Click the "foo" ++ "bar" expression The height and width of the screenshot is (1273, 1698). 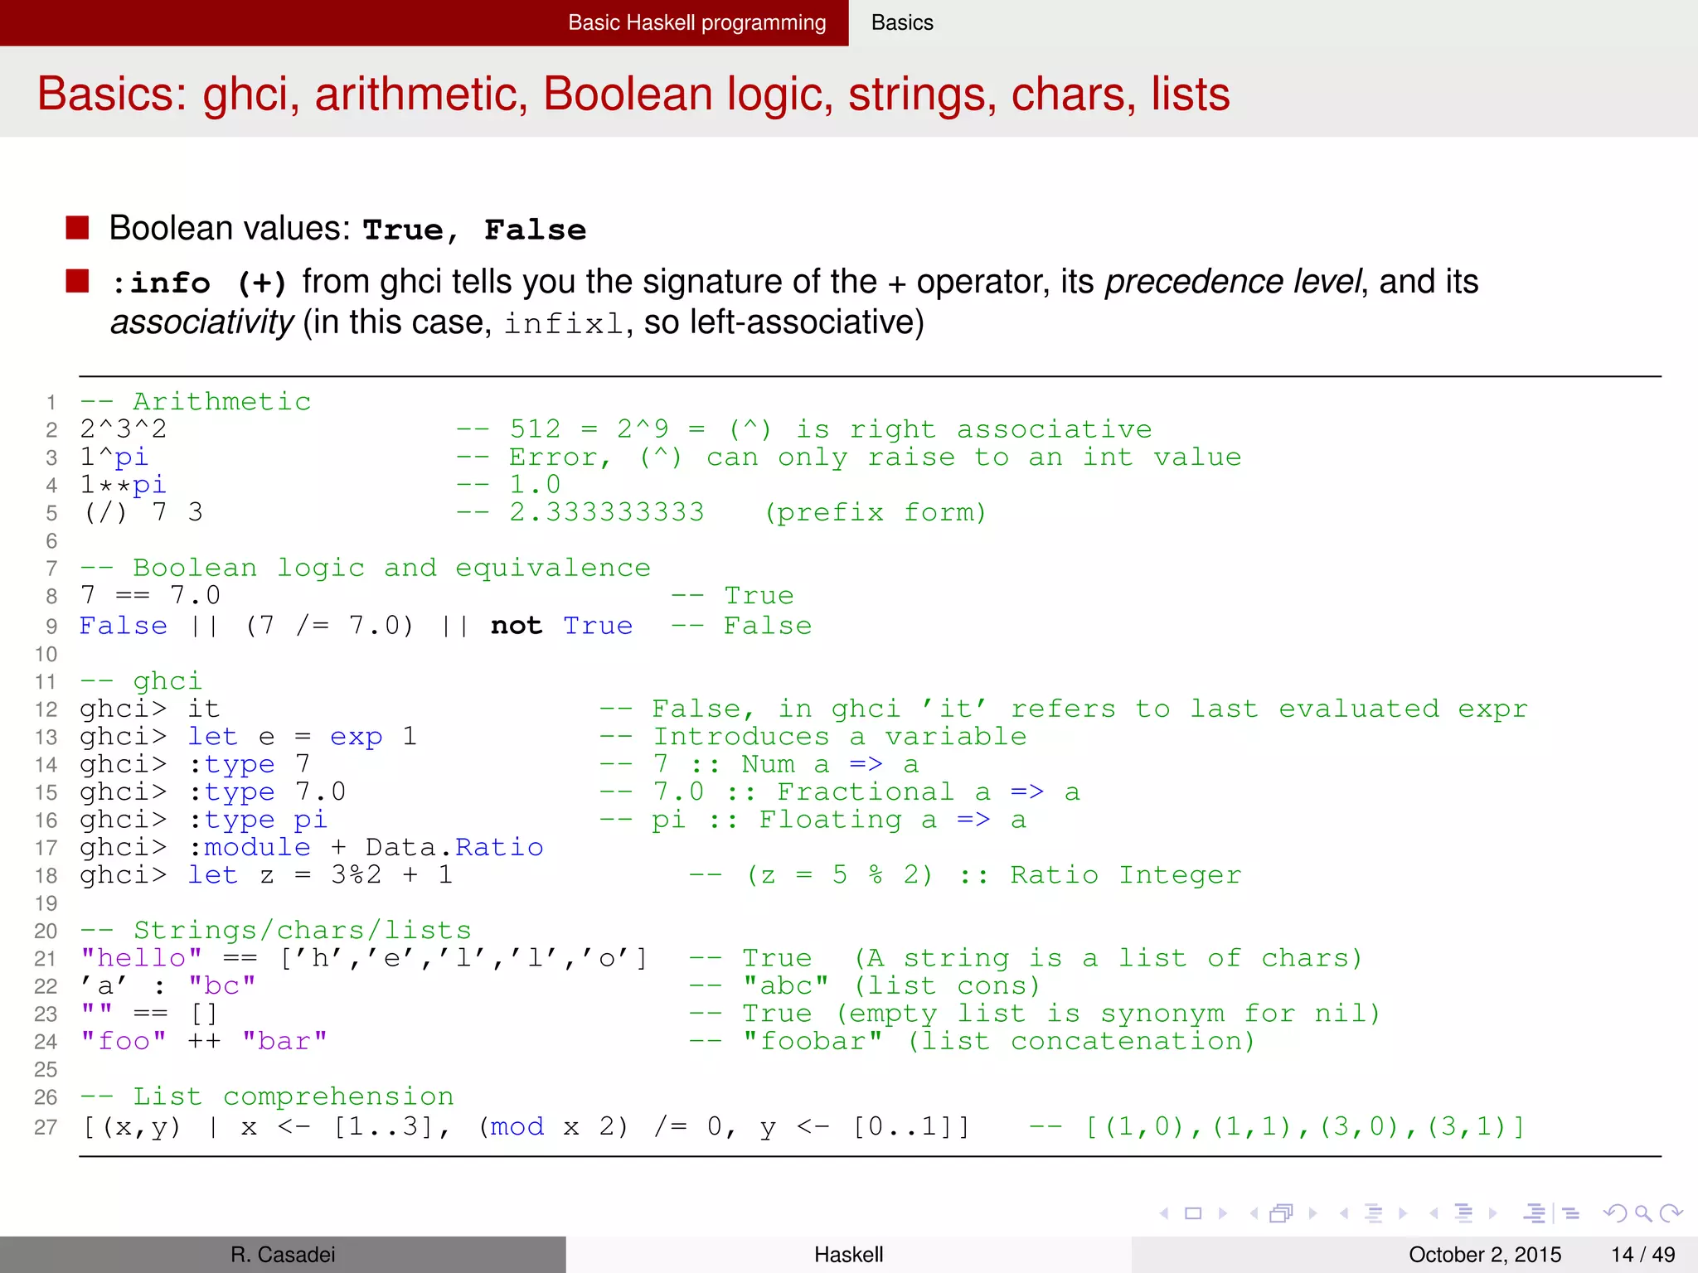coord(204,1041)
